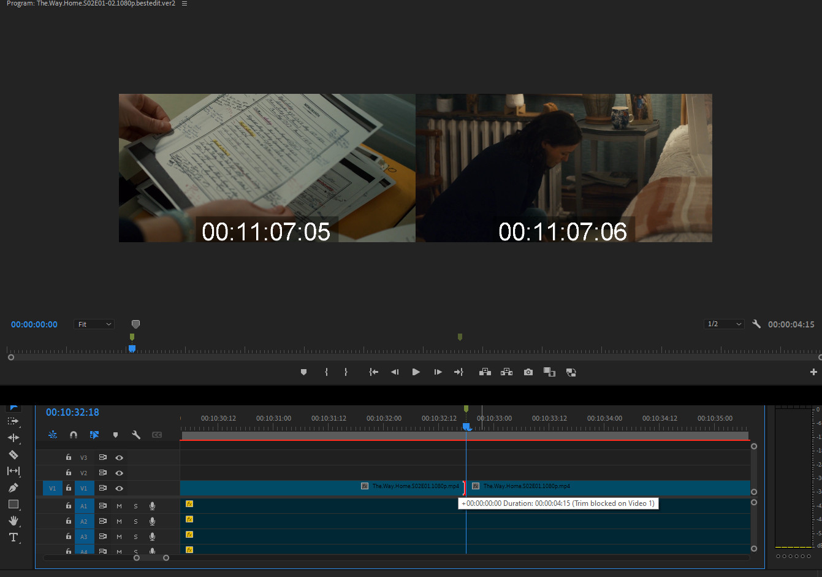Toggle V2 track output eye
The image size is (822, 577).
coord(120,473)
